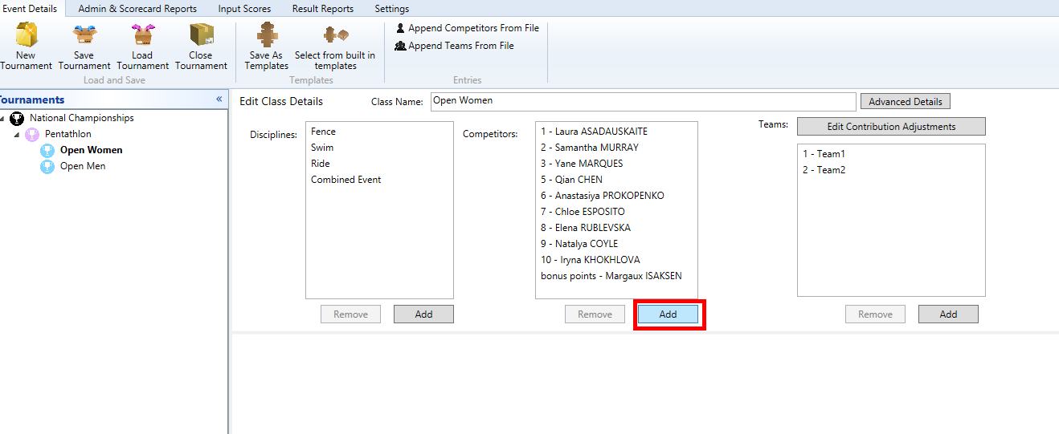Select Pentathlon in the tournament tree
Image resolution: width=1059 pixels, height=434 pixels.
pyautogui.click(x=68, y=134)
